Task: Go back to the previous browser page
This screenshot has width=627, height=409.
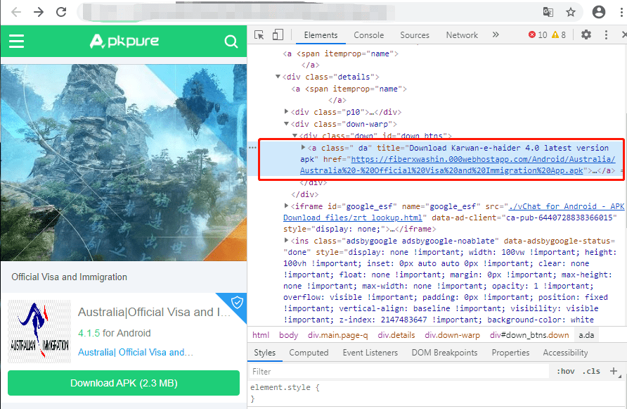Action: pyautogui.click(x=16, y=12)
